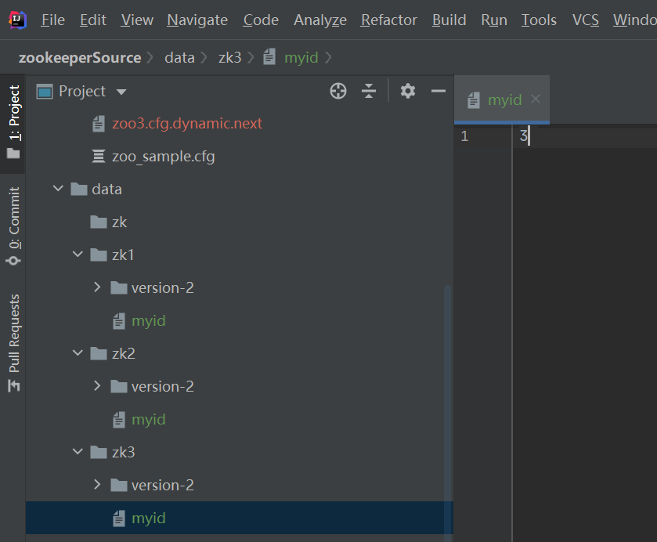Image resolution: width=657 pixels, height=542 pixels.
Task: Toggle the 0: Commit tool window
Action: pyautogui.click(x=13, y=226)
